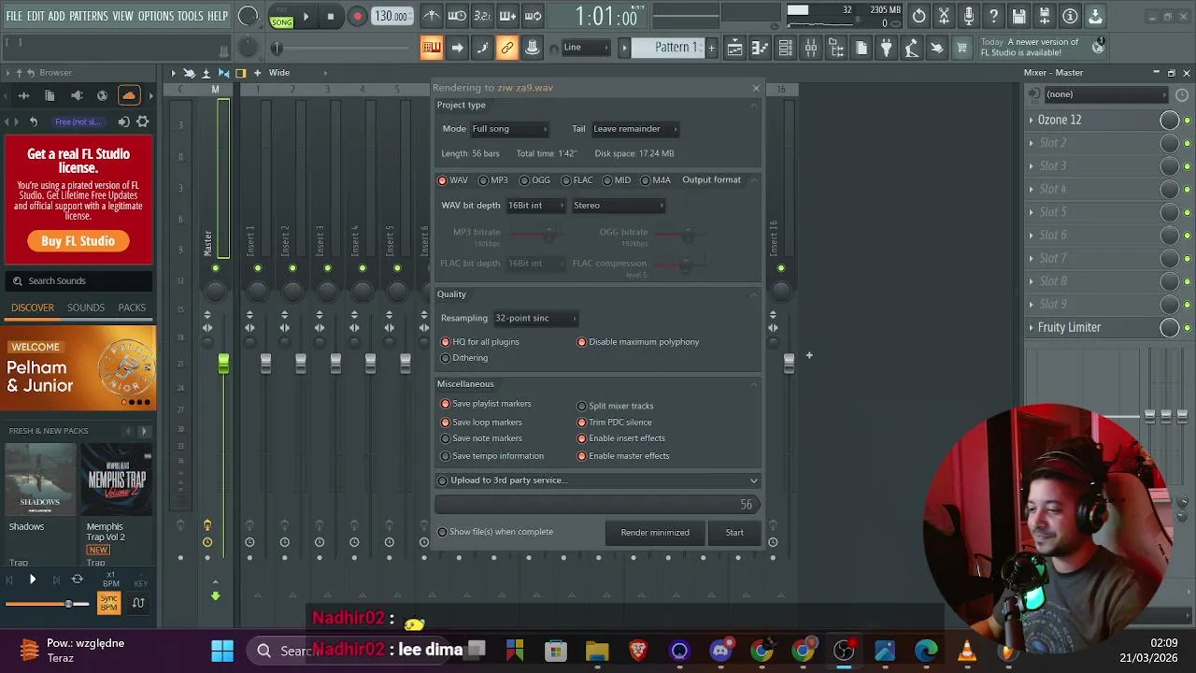Toggle Disable maximum polyphony option
Image resolution: width=1196 pixels, height=673 pixels.
638,342
